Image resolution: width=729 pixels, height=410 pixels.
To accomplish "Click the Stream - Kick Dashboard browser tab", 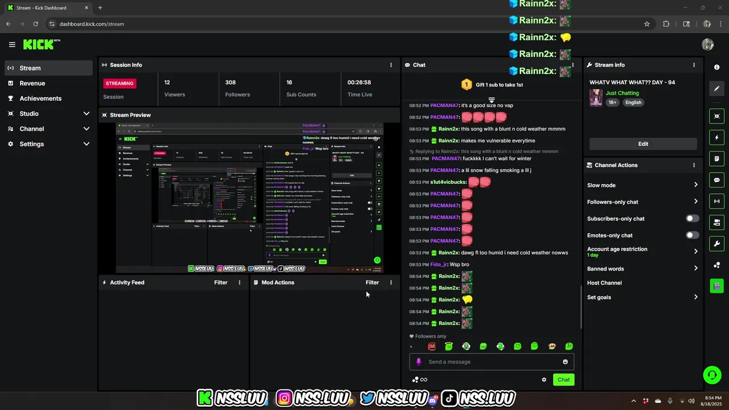I will pos(48,8).
